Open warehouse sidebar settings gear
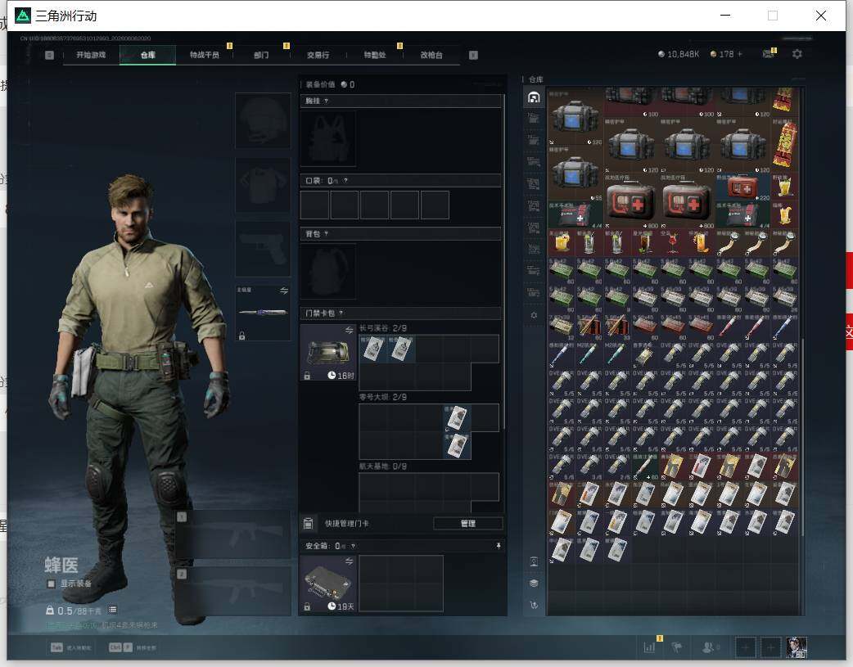853x667 pixels. [x=534, y=315]
